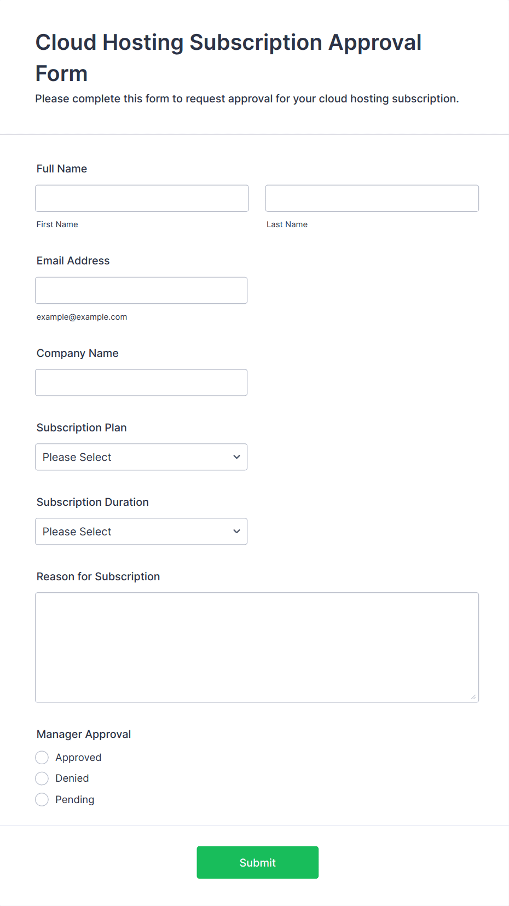Click the Denied option label text
This screenshot has height=906, width=509.
tap(72, 778)
